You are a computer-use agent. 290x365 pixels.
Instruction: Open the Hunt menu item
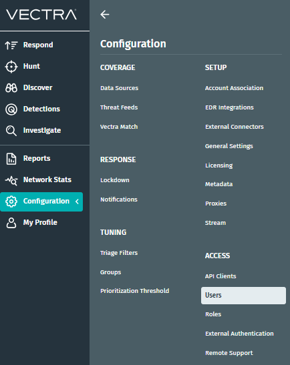tap(31, 66)
